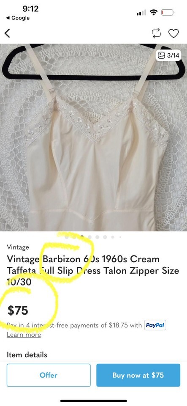Tap the back arrow icon
This screenshot has width=187, height=406.
8,33
